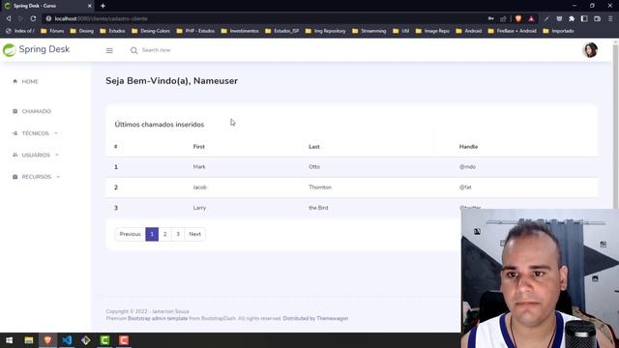Select the RECURSOS menu label
This screenshot has height=348, width=619.
37,177
